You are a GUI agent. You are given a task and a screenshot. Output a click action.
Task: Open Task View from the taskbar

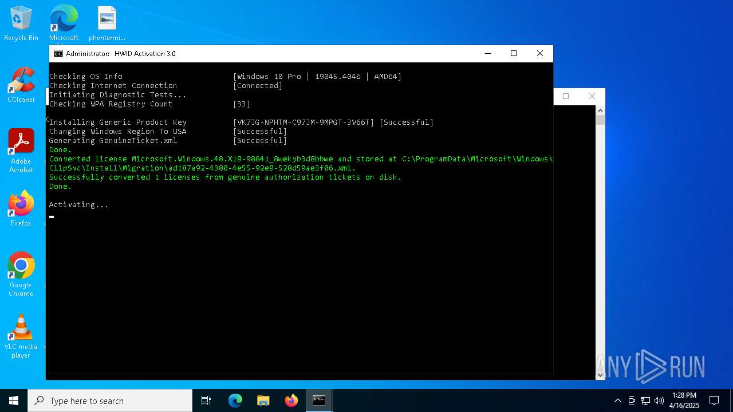[x=206, y=401]
